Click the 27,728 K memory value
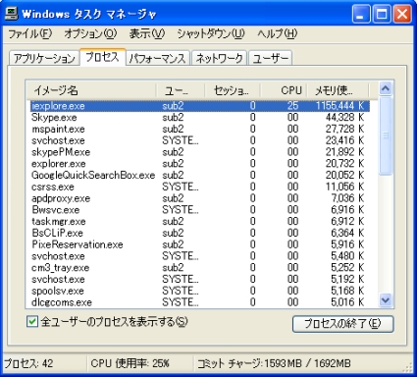The height and width of the screenshot is (377, 417). pos(344,129)
